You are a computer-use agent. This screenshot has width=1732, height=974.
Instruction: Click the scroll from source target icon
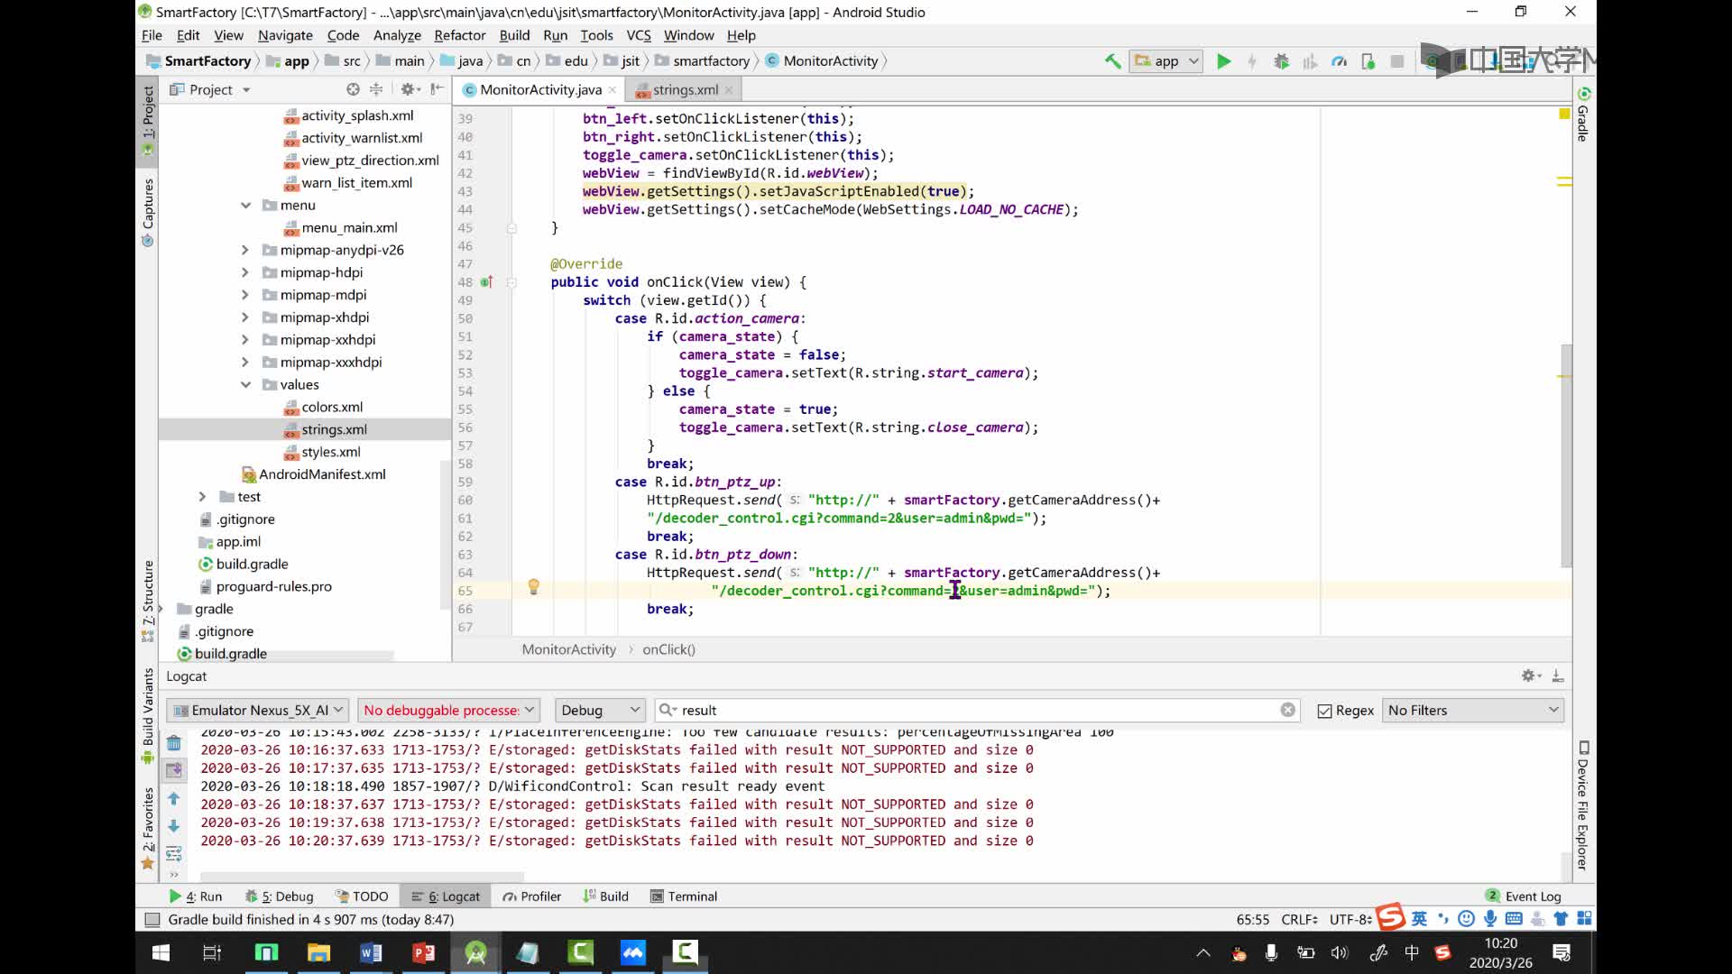pyautogui.click(x=353, y=89)
